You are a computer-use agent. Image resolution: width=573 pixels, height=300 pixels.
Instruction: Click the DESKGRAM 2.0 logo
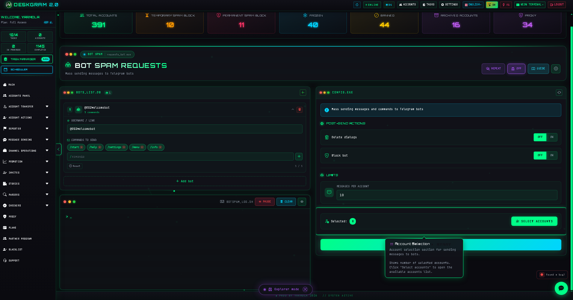coord(32,5)
